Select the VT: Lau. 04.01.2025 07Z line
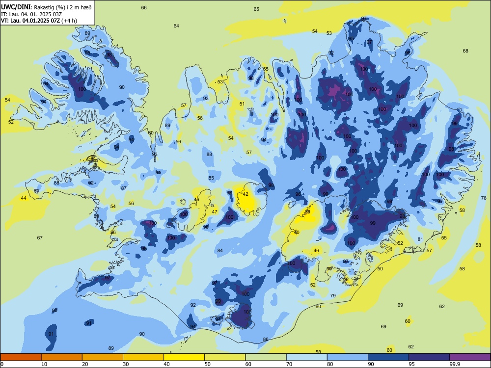The height and width of the screenshot is (368, 491). (x=39, y=21)
